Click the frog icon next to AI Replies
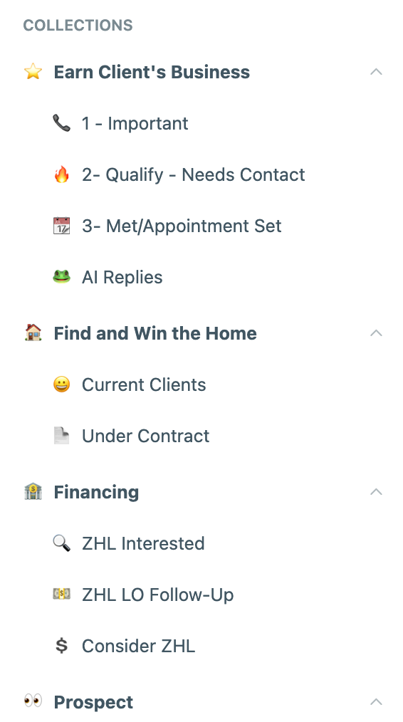403x722 pixels. coord(61,277)
